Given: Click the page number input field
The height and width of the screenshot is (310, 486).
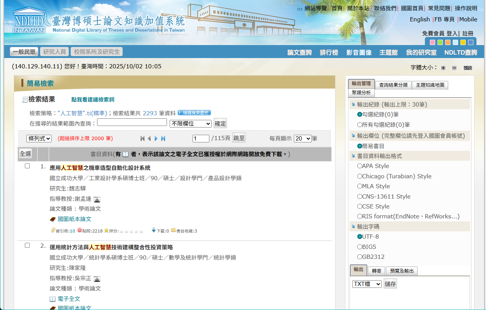Looking at the screenshot, I should [201, 139].
